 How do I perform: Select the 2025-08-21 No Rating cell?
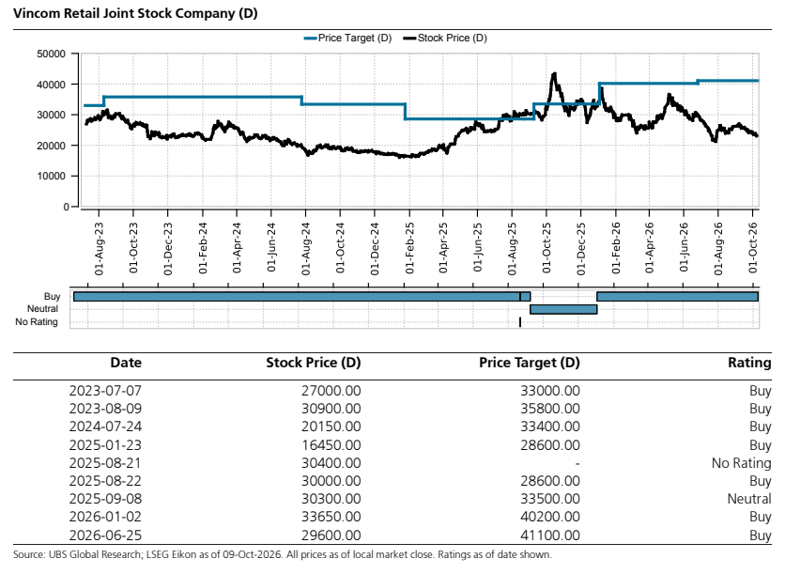[x=742, y=463]
